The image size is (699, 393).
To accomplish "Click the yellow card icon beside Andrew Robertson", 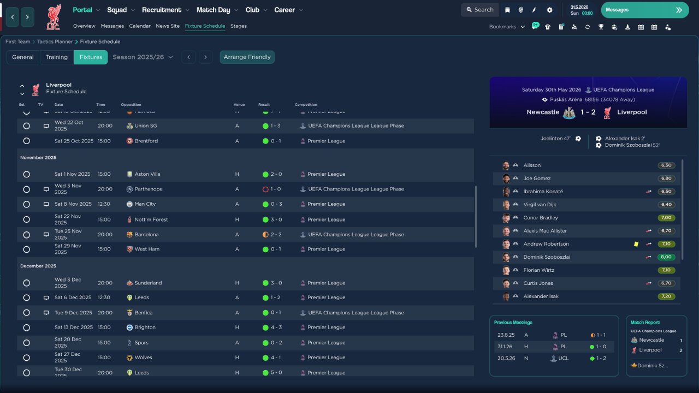I will tap(636, 244).
